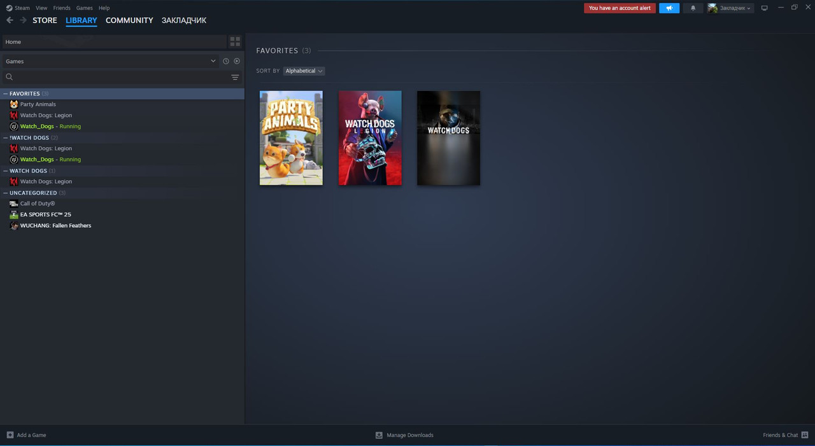This screenshot has height=446, width=815.
Task: Click the Add a Game plus icon
Action: pyautogui.click(x=10, y=435)
